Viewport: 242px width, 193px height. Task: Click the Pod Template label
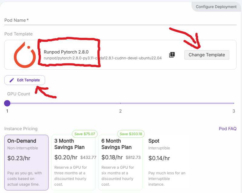(18, 34)
